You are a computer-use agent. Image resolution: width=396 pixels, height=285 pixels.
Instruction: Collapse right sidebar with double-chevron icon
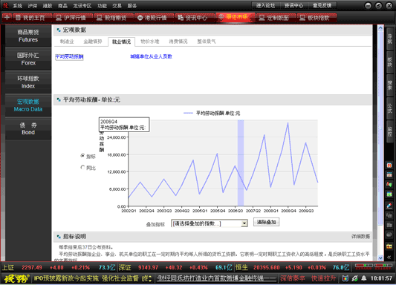389,257
